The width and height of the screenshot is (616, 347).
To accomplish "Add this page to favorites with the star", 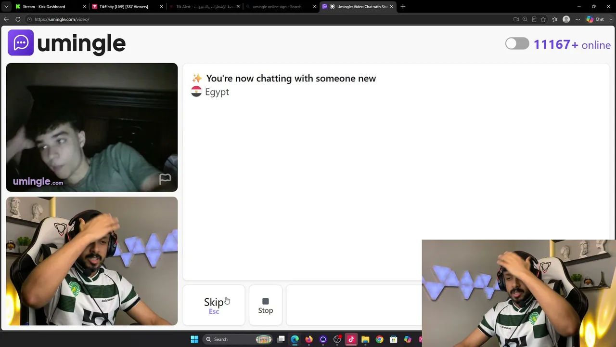I will click(x=543, y=19).
